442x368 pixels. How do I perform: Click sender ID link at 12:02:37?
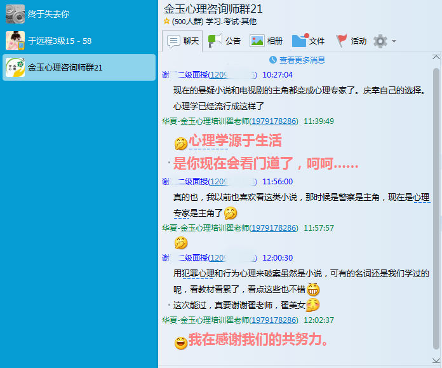pyautogui.click(x=273, y=320)
